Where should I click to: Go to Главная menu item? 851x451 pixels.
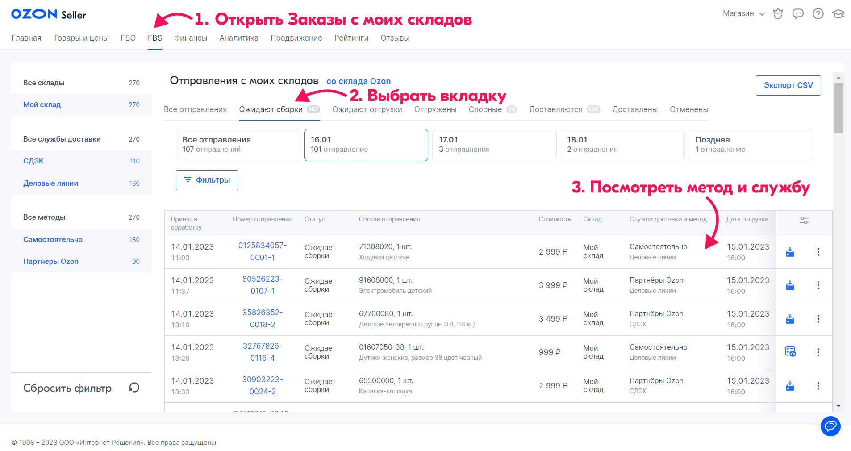pos(26,38)
